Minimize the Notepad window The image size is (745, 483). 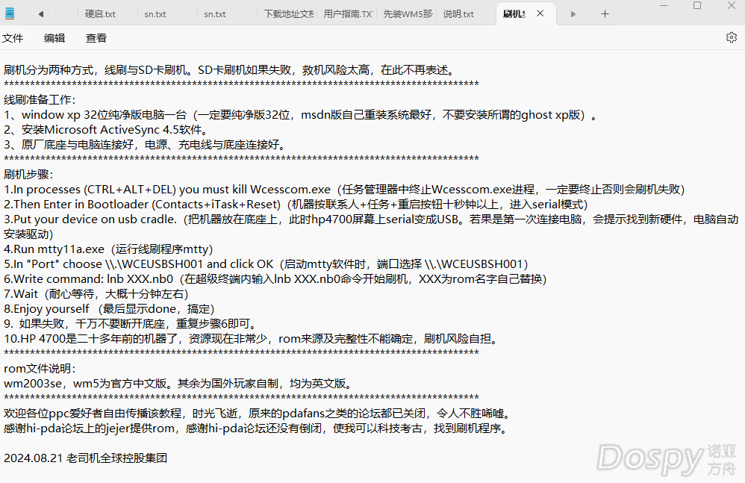[664, 6]
